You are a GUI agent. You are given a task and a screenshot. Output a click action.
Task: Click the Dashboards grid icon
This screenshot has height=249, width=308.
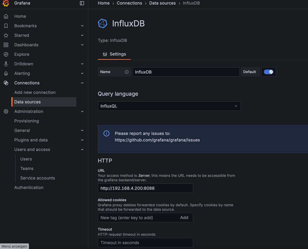(x=6, y=45)
